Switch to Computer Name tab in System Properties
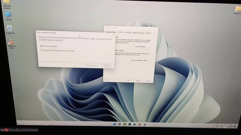The image size is (241, 135). [x=110, y=32]
